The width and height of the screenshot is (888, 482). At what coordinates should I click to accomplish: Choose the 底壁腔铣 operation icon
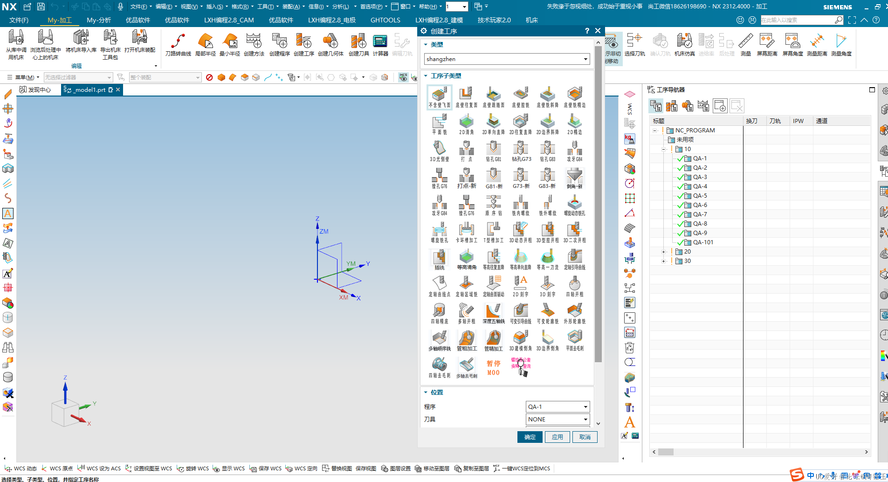tap(520, 97)
